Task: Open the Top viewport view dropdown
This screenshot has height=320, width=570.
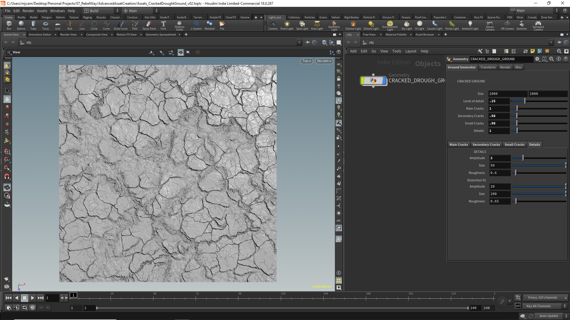Action: pyautogui.click(x=306, y=61)
